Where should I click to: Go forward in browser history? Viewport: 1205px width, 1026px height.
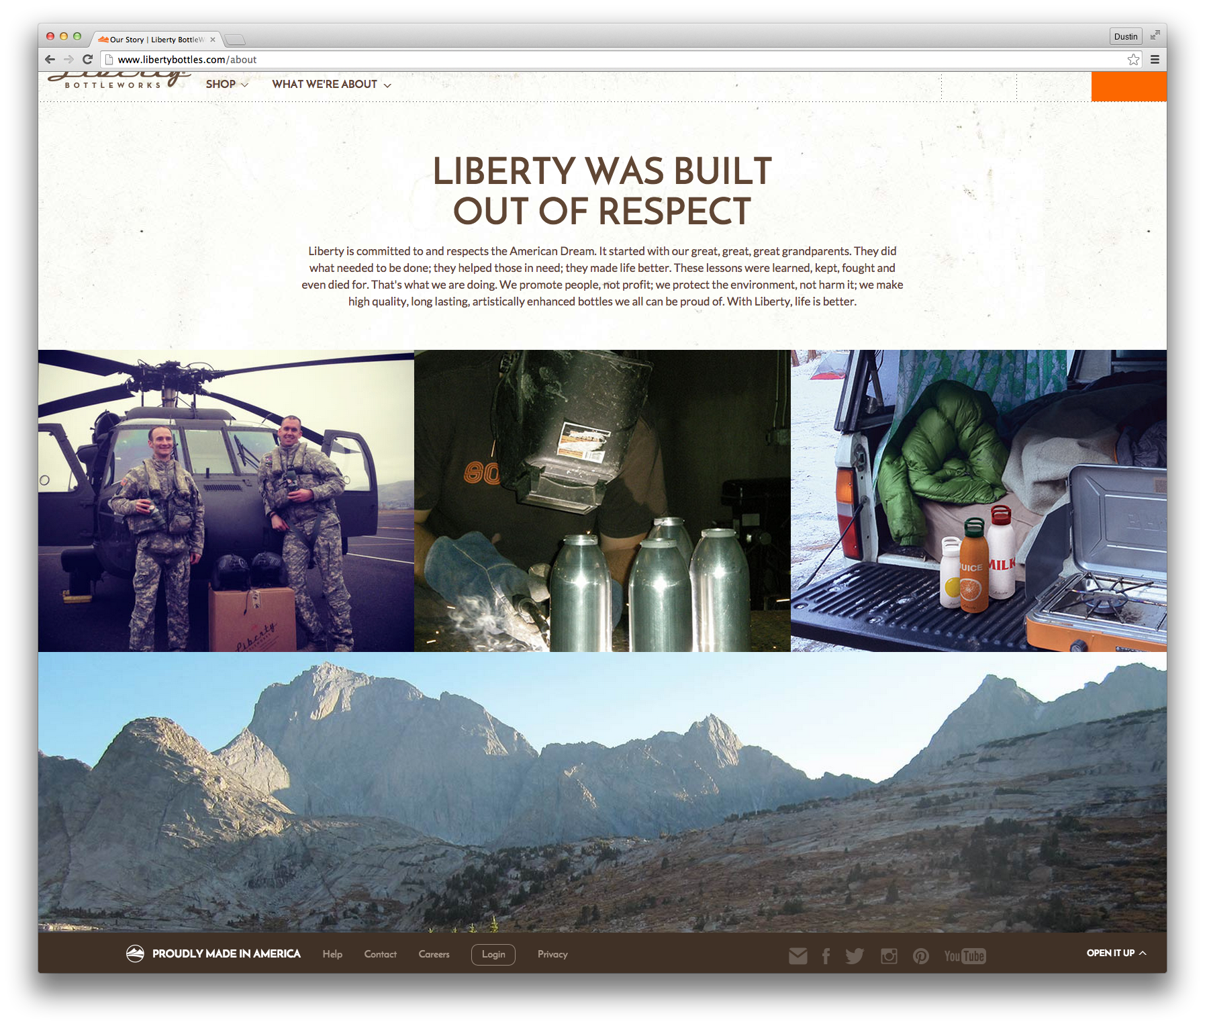tap(68, 59)
